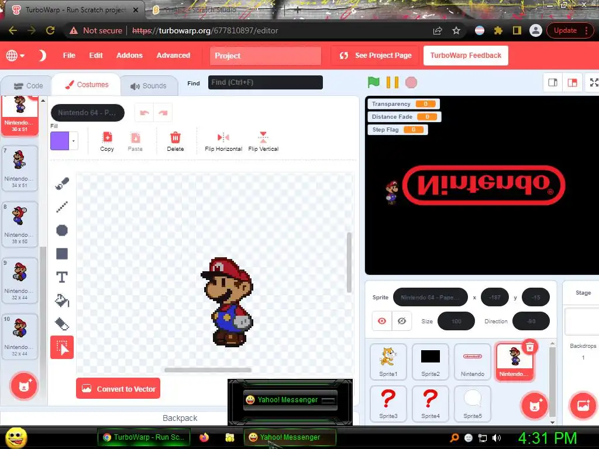Open the Fill color dropdown arrow
This screenshot has width=599, height=449.
(73, 141)
